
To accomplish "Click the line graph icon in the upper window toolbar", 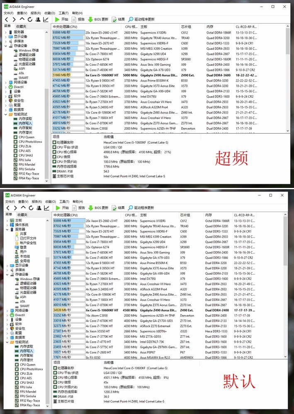I will click(x=46, y=19).
